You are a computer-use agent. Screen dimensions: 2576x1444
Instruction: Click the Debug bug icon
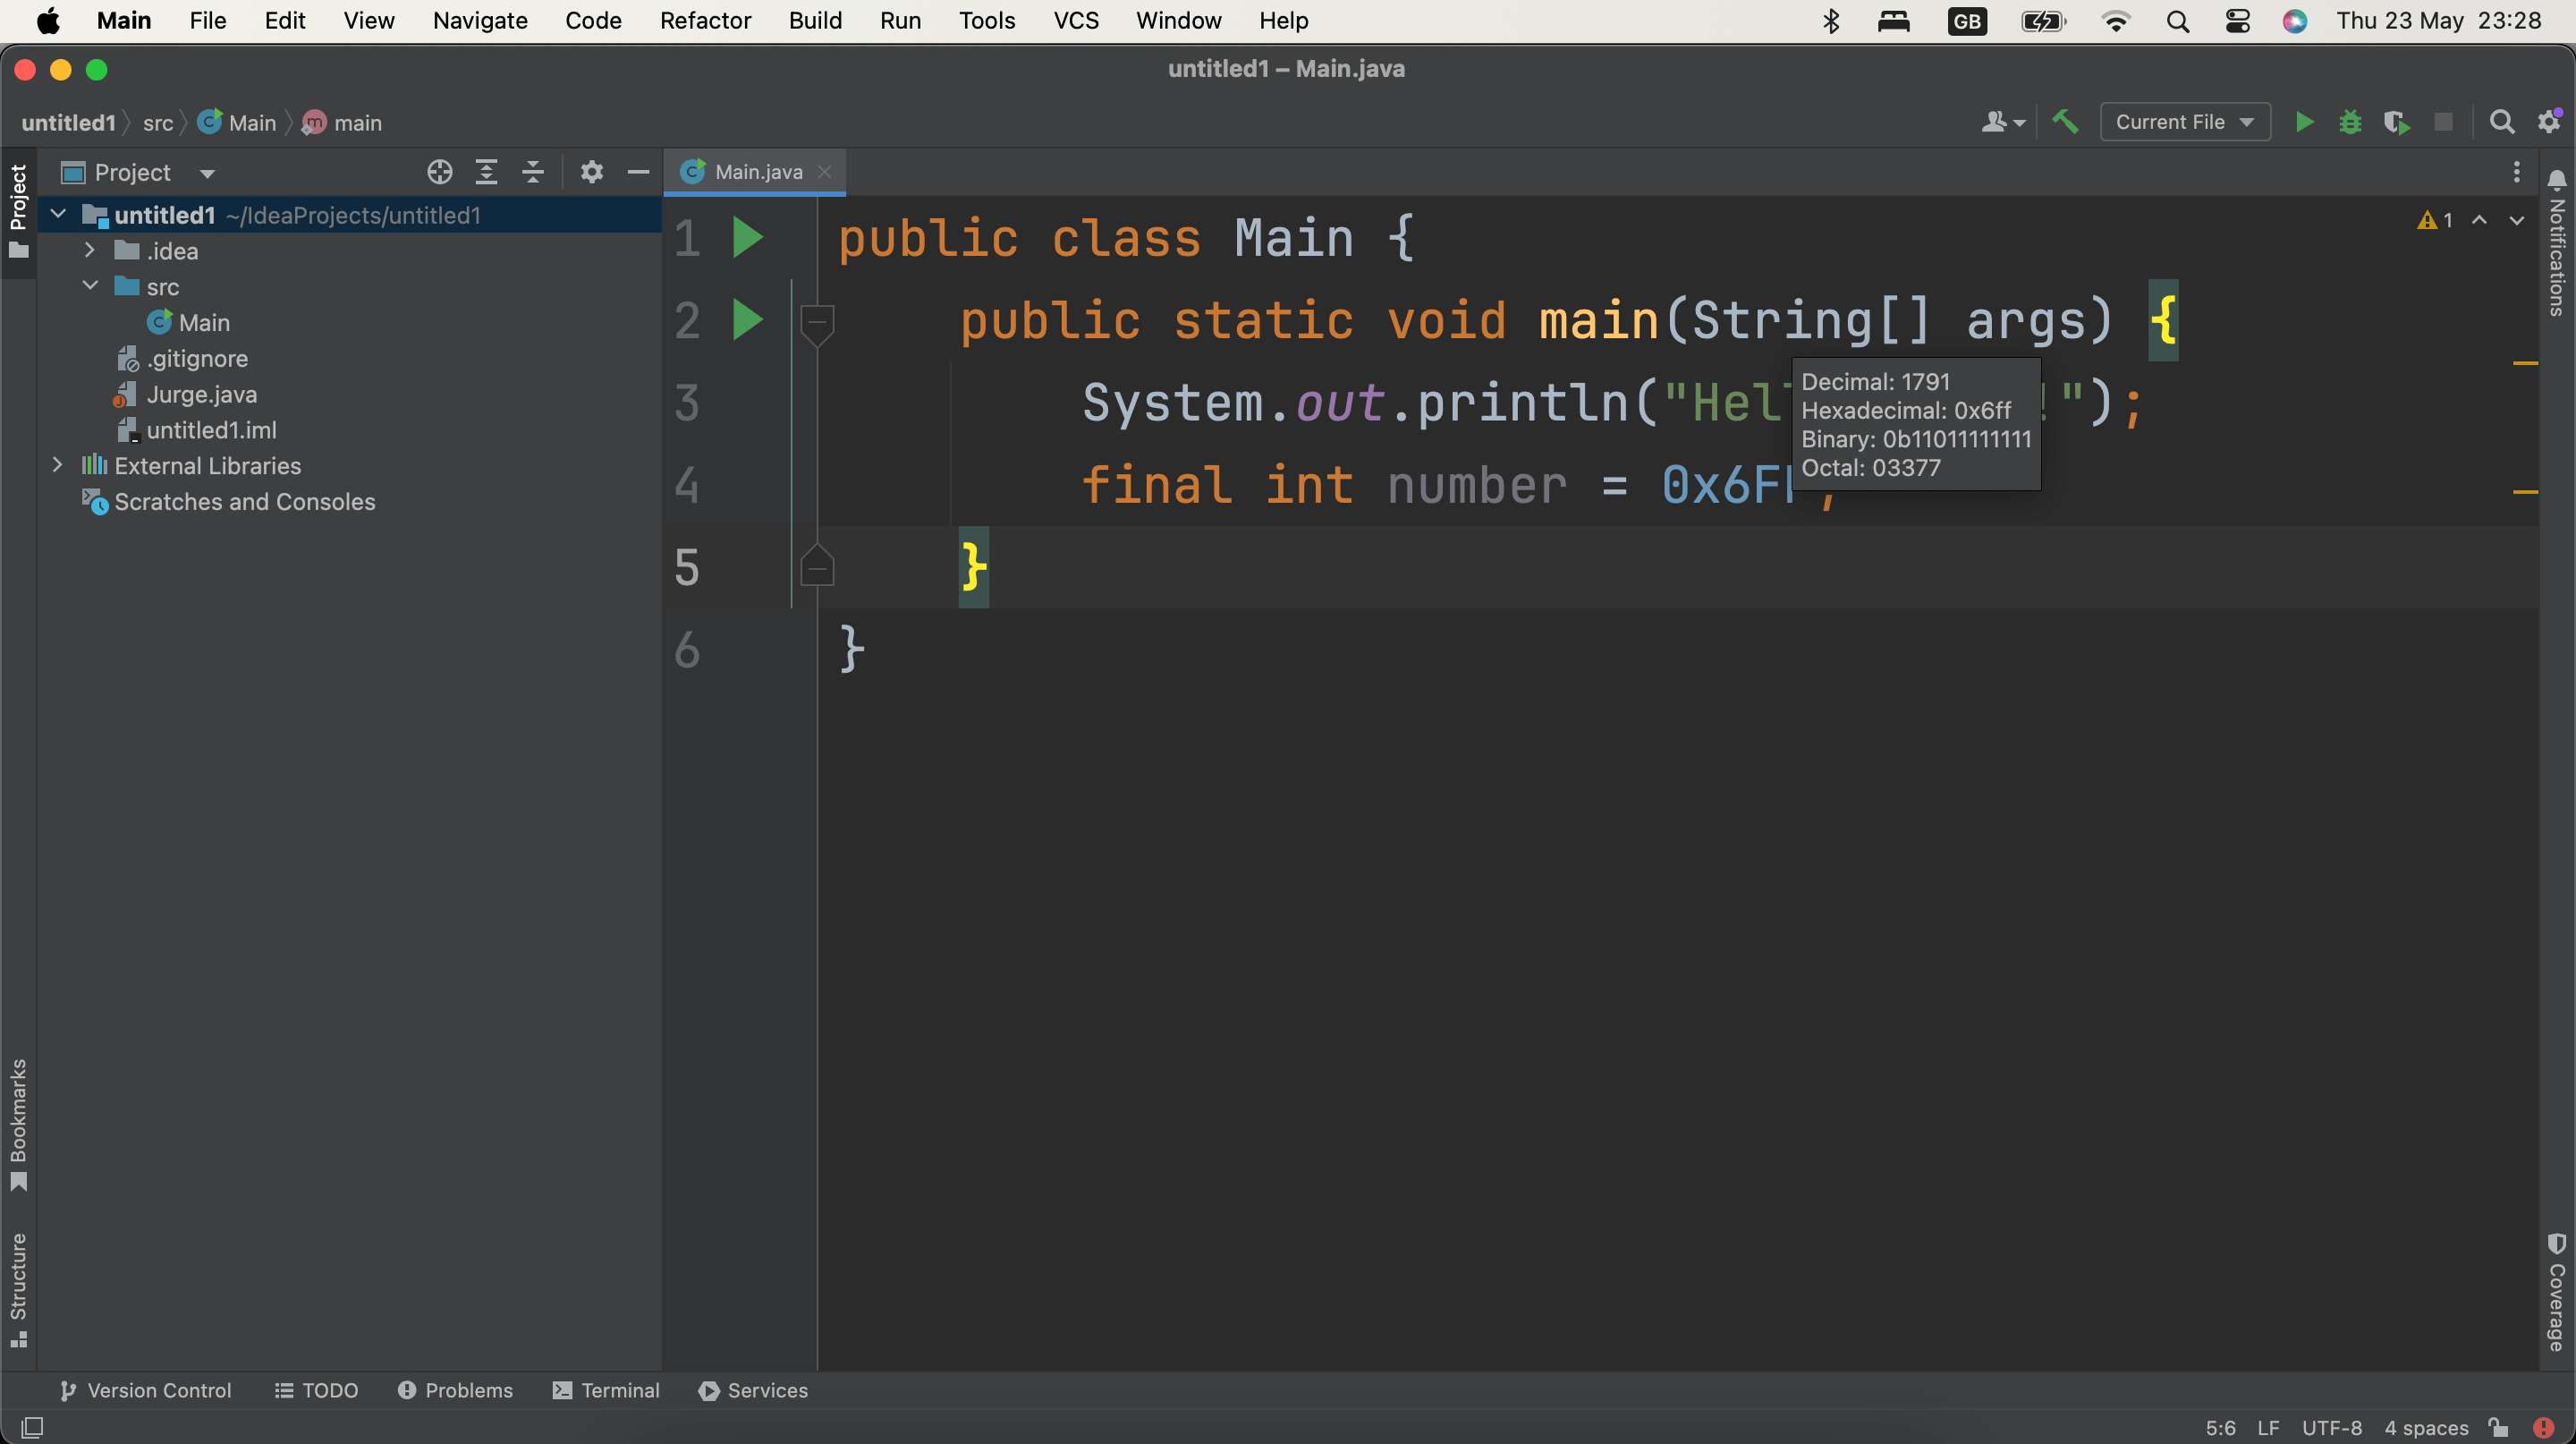click(2350, 122)
